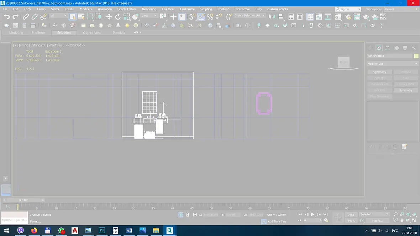420x236 pixels.
Task: Click the Zoom magnifier viewport control
Action: coord(396,214)
